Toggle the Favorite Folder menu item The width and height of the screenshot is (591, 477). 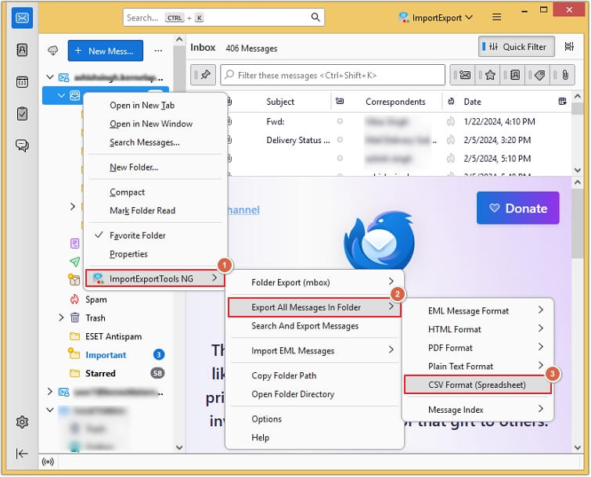[155, 235]
